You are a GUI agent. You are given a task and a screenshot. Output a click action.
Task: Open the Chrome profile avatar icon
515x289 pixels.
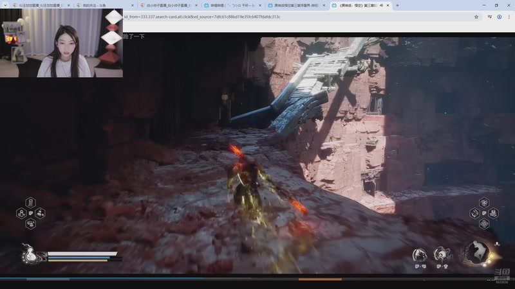[500, 17]
